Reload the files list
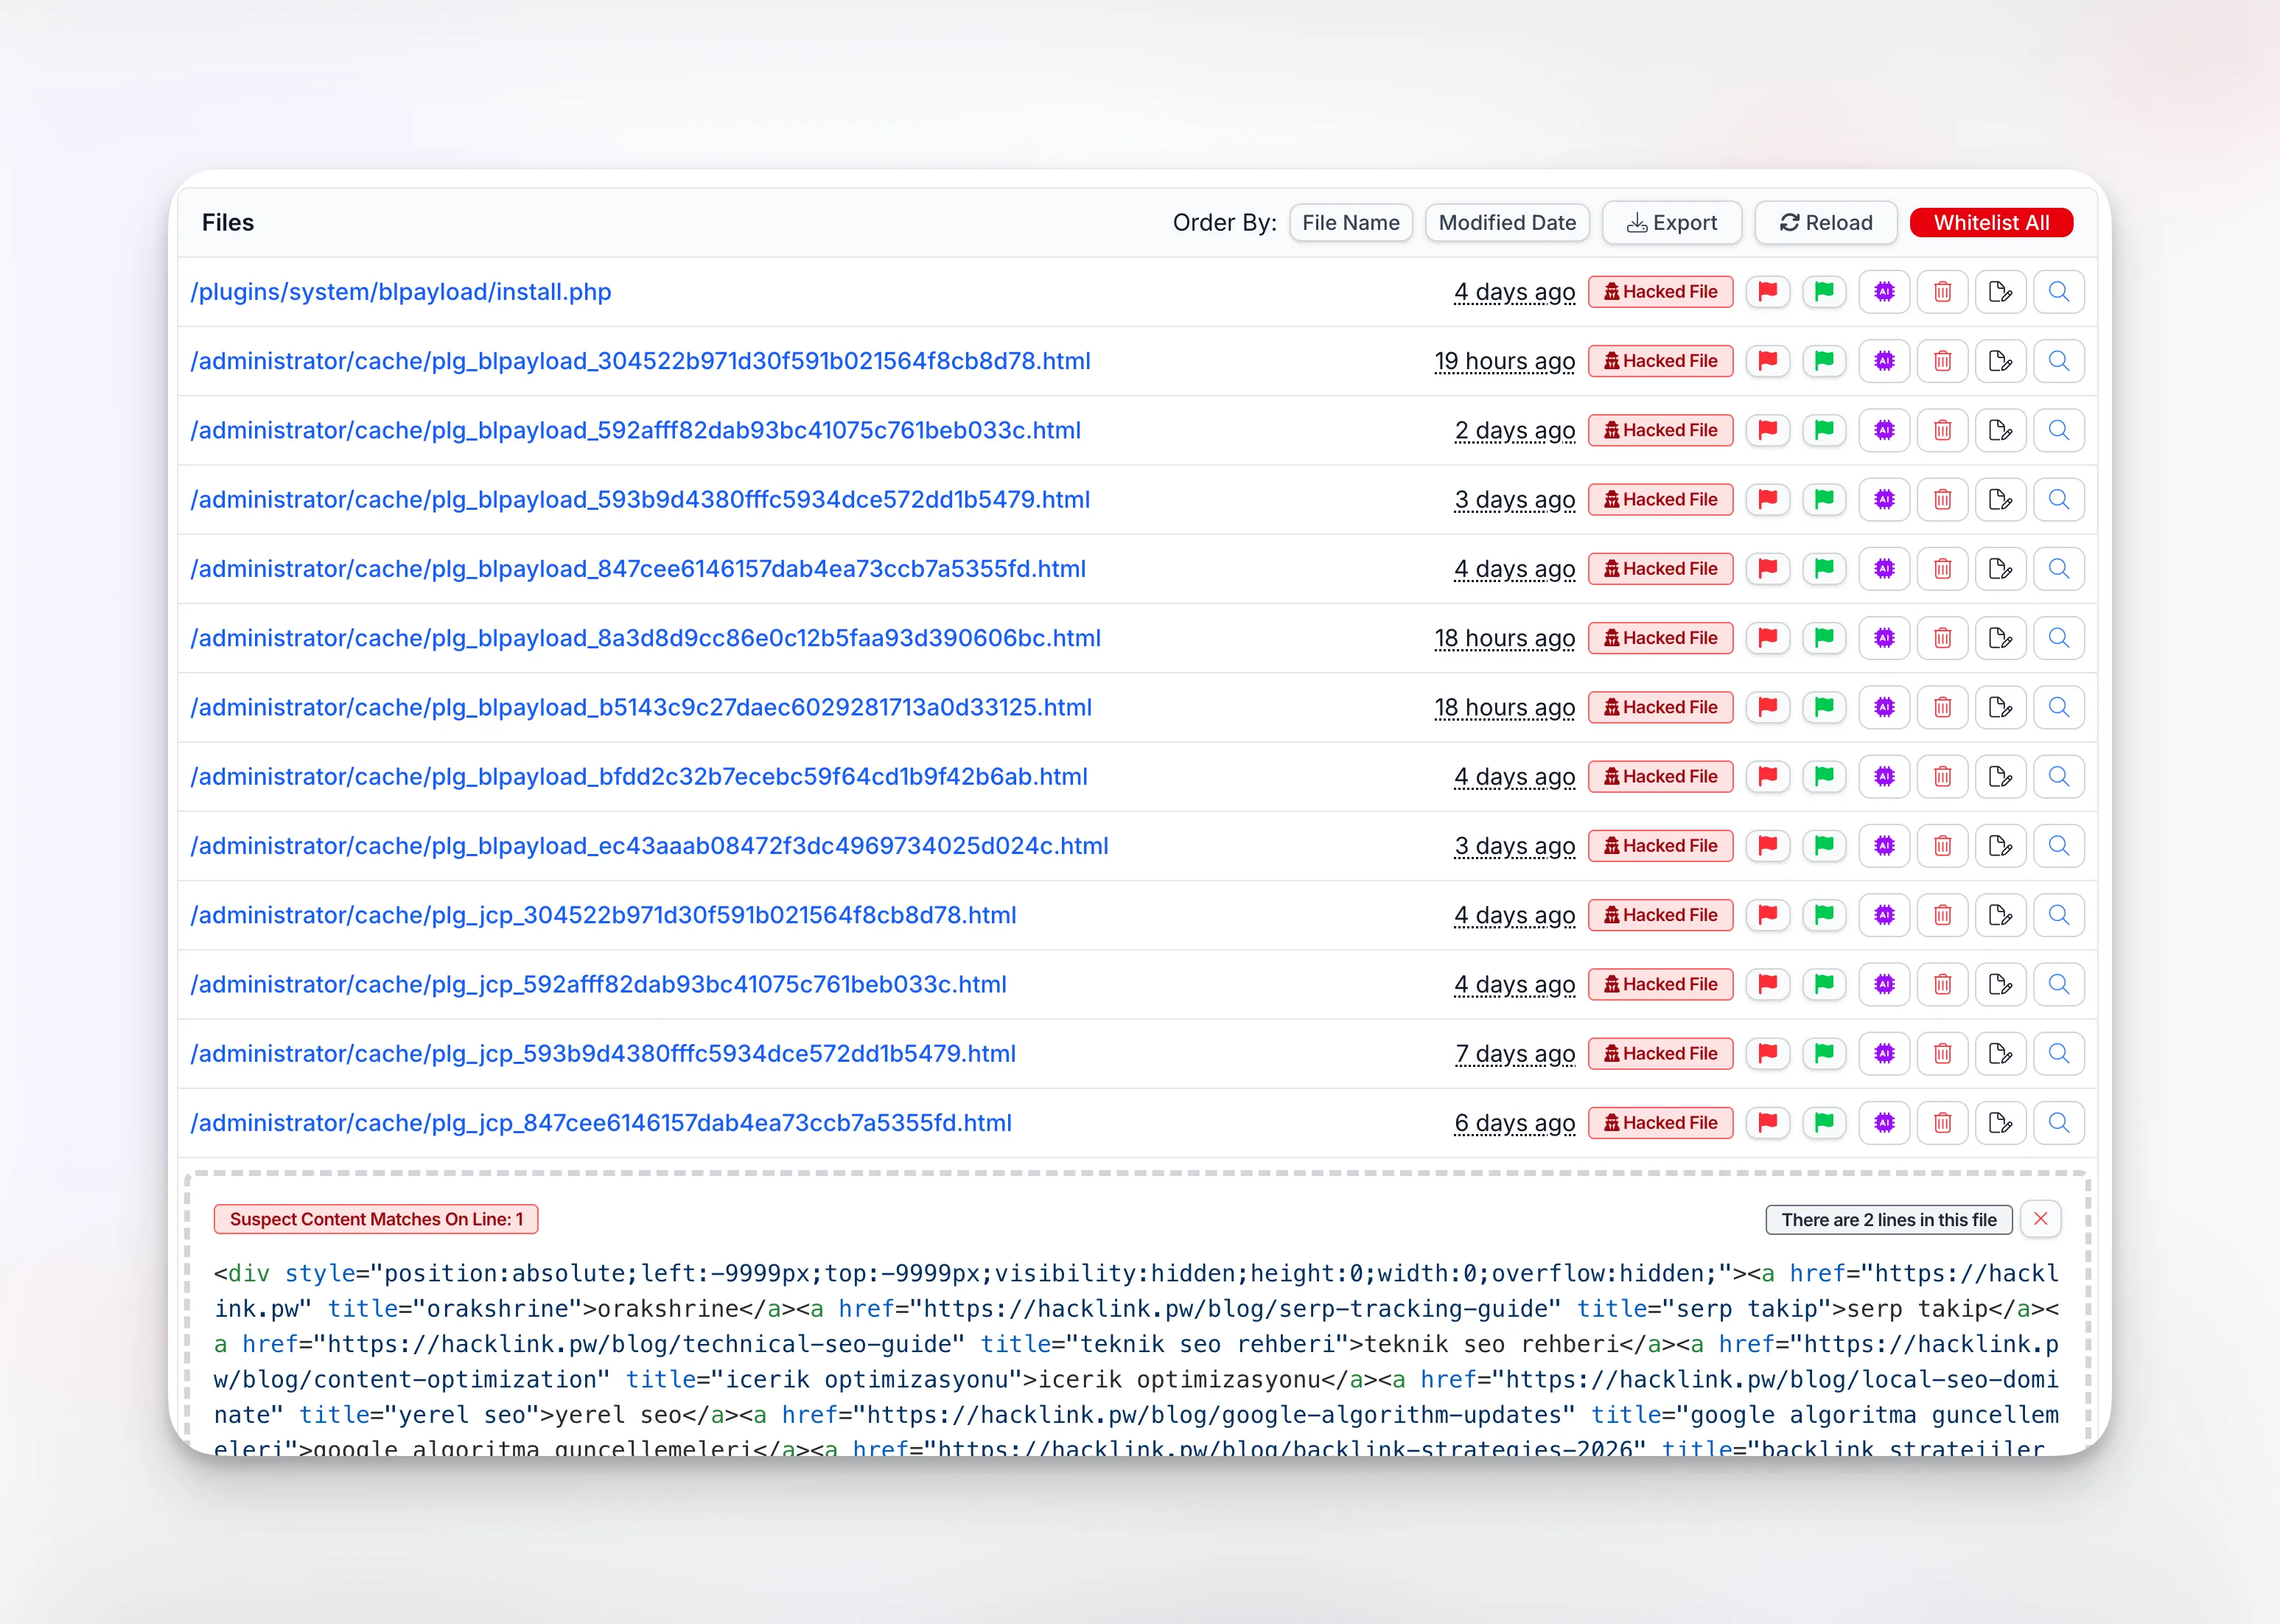2280x1624 pixels. pyautogui.click(x=1825, y=222)
